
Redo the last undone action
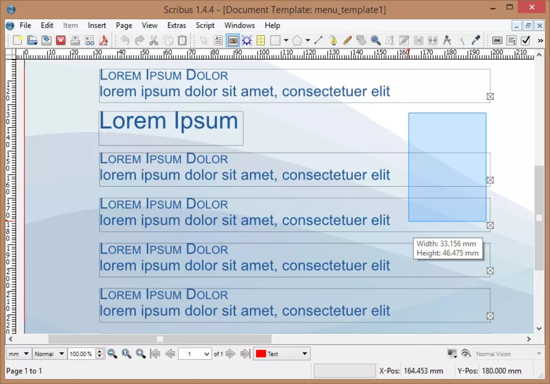139,40
